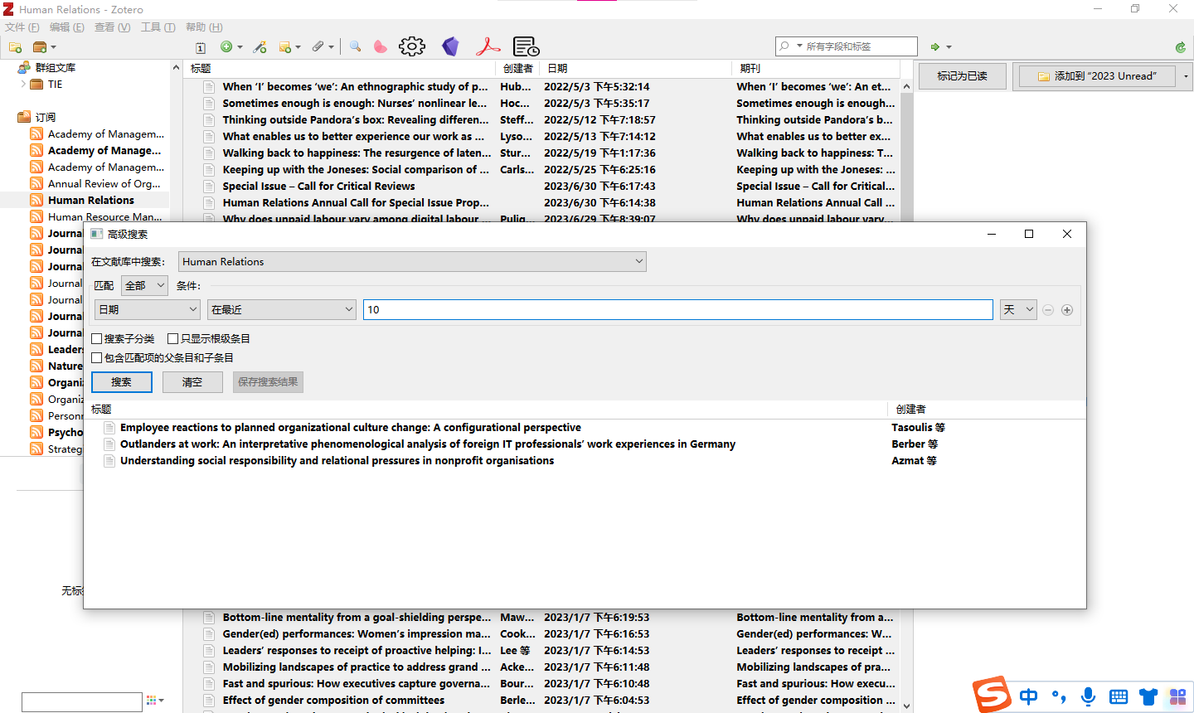
Task: Open the locate arrow dropdown
Action: [949, 47]
